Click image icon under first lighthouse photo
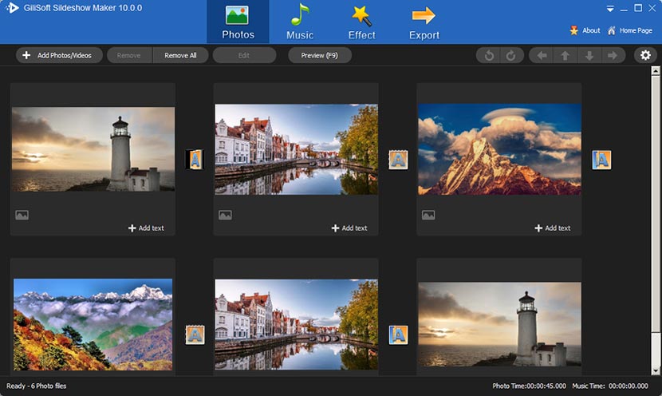The image size is (662, 396). tap(22, 215)
